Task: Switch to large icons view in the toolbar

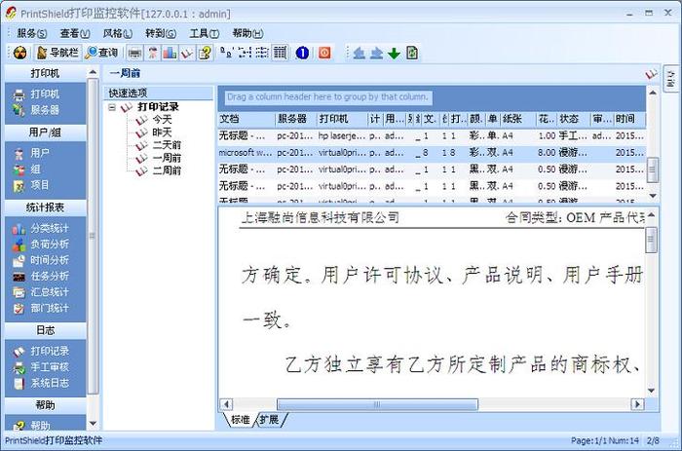Action: (x=226, y=53)
